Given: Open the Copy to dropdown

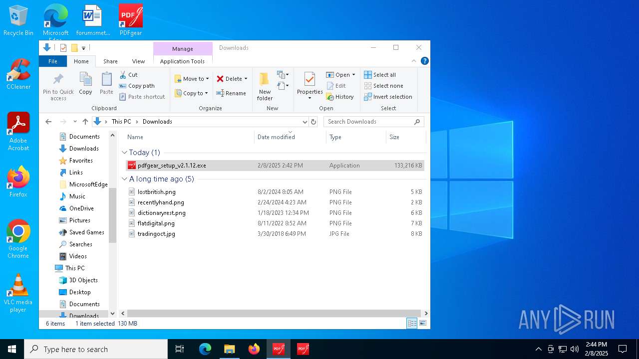Looking at the screenshot, I should click(192, 93).
